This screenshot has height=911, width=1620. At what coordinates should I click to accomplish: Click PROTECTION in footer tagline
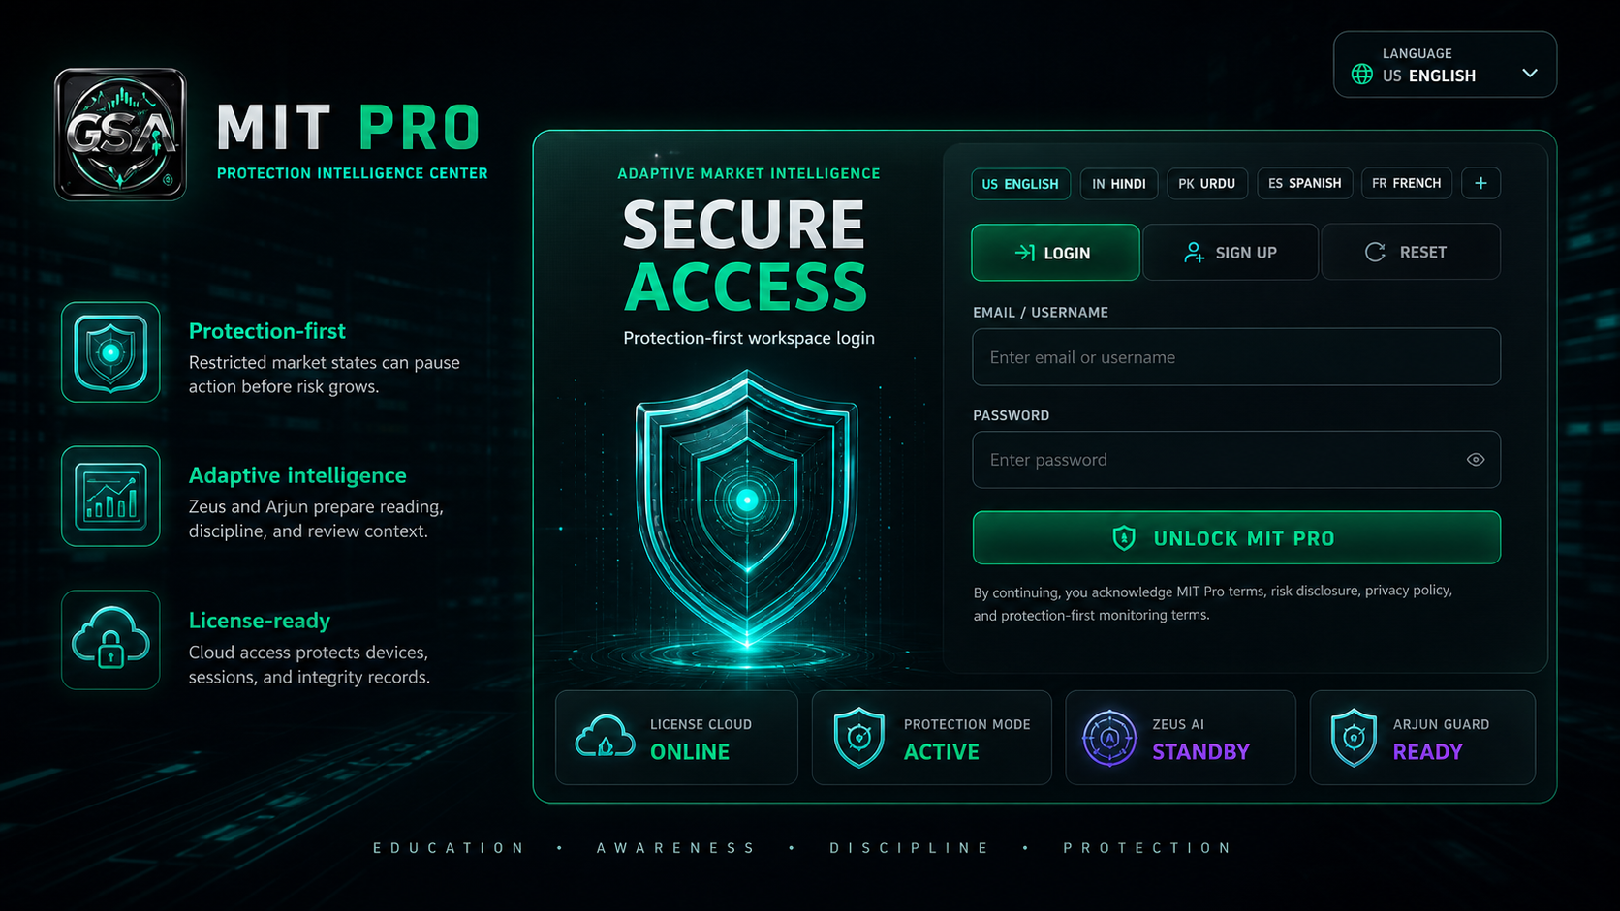point(1147,848)
